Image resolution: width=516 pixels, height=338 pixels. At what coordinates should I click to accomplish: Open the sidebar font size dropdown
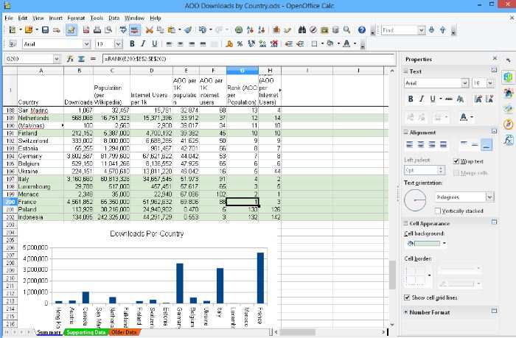point(490,83)
